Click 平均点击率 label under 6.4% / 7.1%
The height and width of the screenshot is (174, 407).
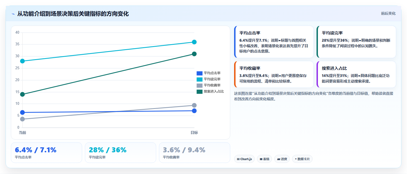pos(23,157)
